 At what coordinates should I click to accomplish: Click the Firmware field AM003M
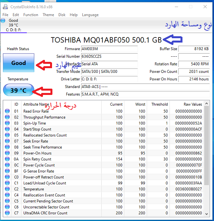pyautogui.click(x=110, y=49)
